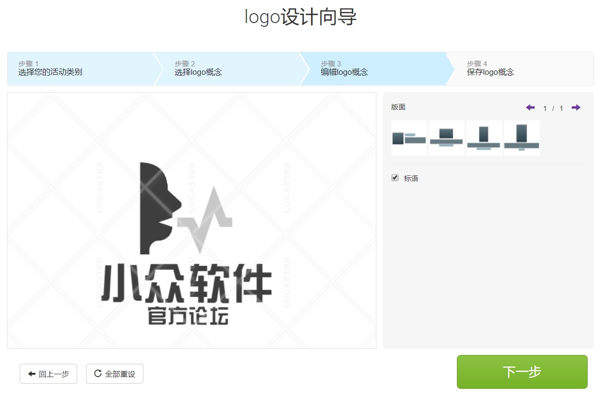Select the face profile icon in the logo preview
599x394 pixels.
pos(160,208)
